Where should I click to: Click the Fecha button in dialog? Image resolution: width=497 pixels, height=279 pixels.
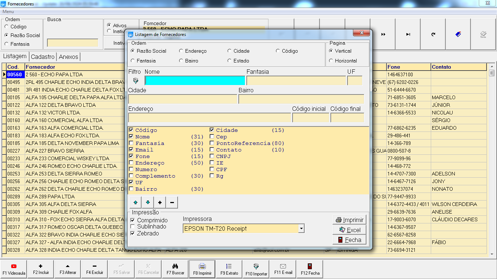point(349,239)
